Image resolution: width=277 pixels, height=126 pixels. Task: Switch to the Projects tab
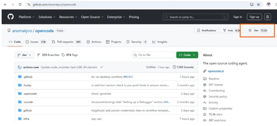coord(114,42)
